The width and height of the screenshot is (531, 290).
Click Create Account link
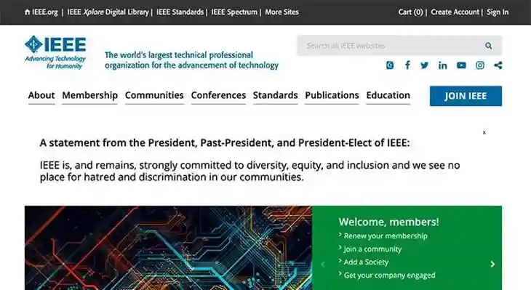(455, 12)
